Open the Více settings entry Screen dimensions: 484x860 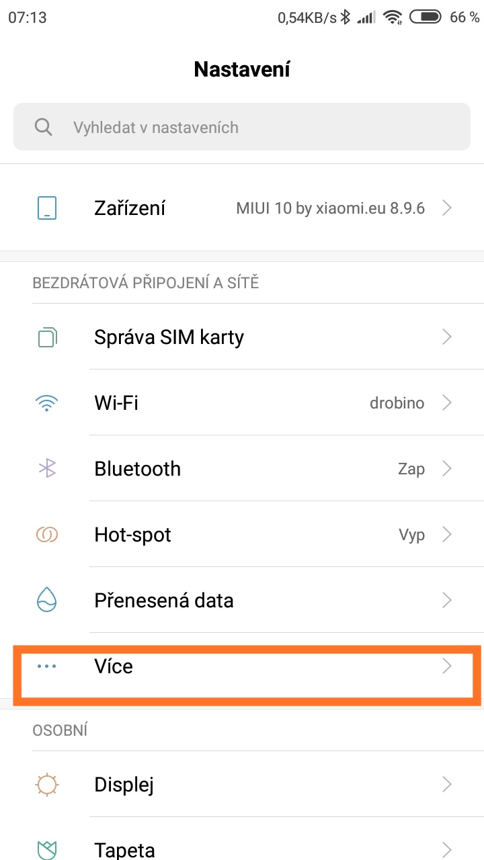coord(114,666)
